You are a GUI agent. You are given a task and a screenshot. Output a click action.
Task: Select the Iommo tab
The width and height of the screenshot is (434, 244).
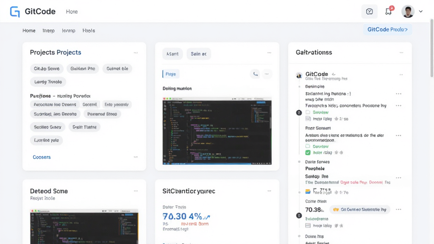(x=68, y=30)
